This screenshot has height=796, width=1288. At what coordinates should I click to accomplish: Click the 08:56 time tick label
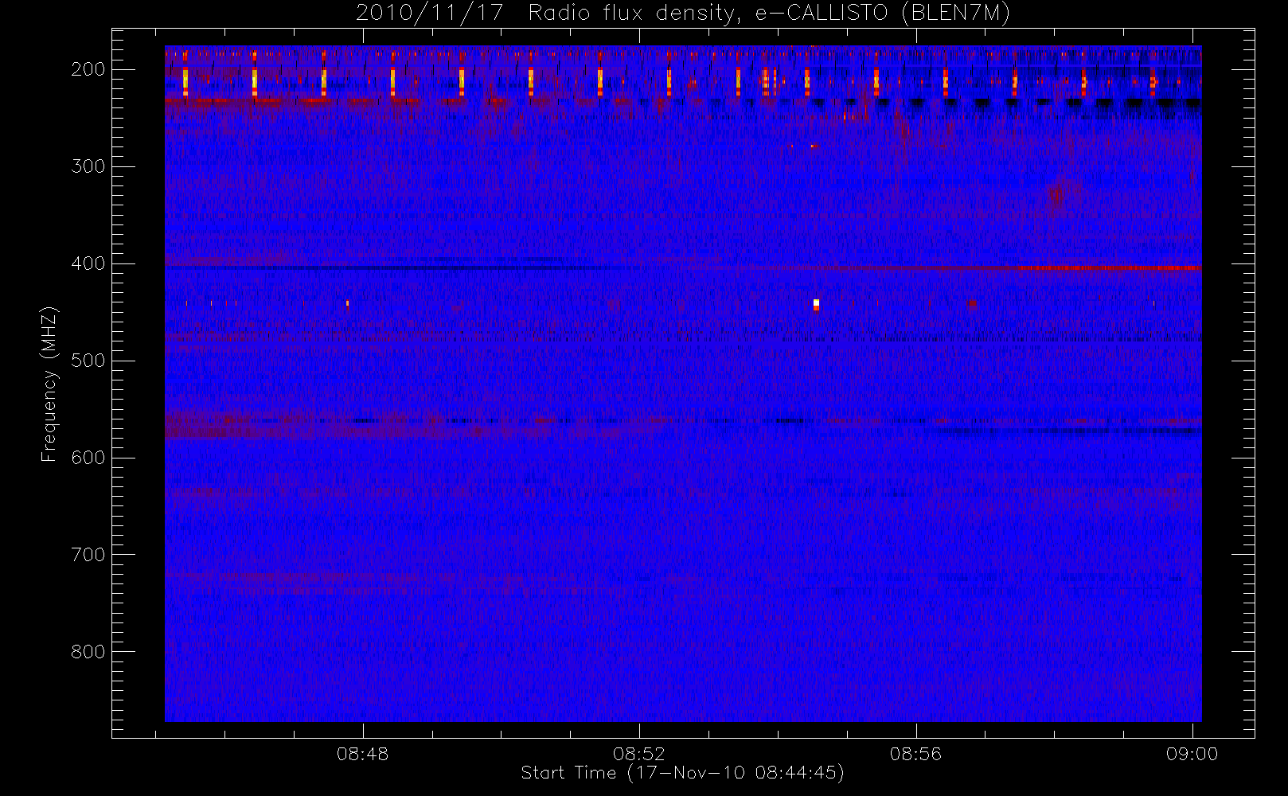coord(915,754)
